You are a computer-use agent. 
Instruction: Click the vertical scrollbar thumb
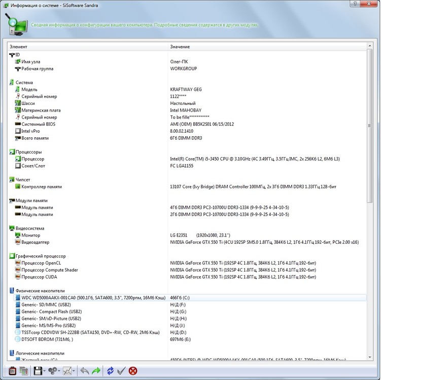(370, 126)
